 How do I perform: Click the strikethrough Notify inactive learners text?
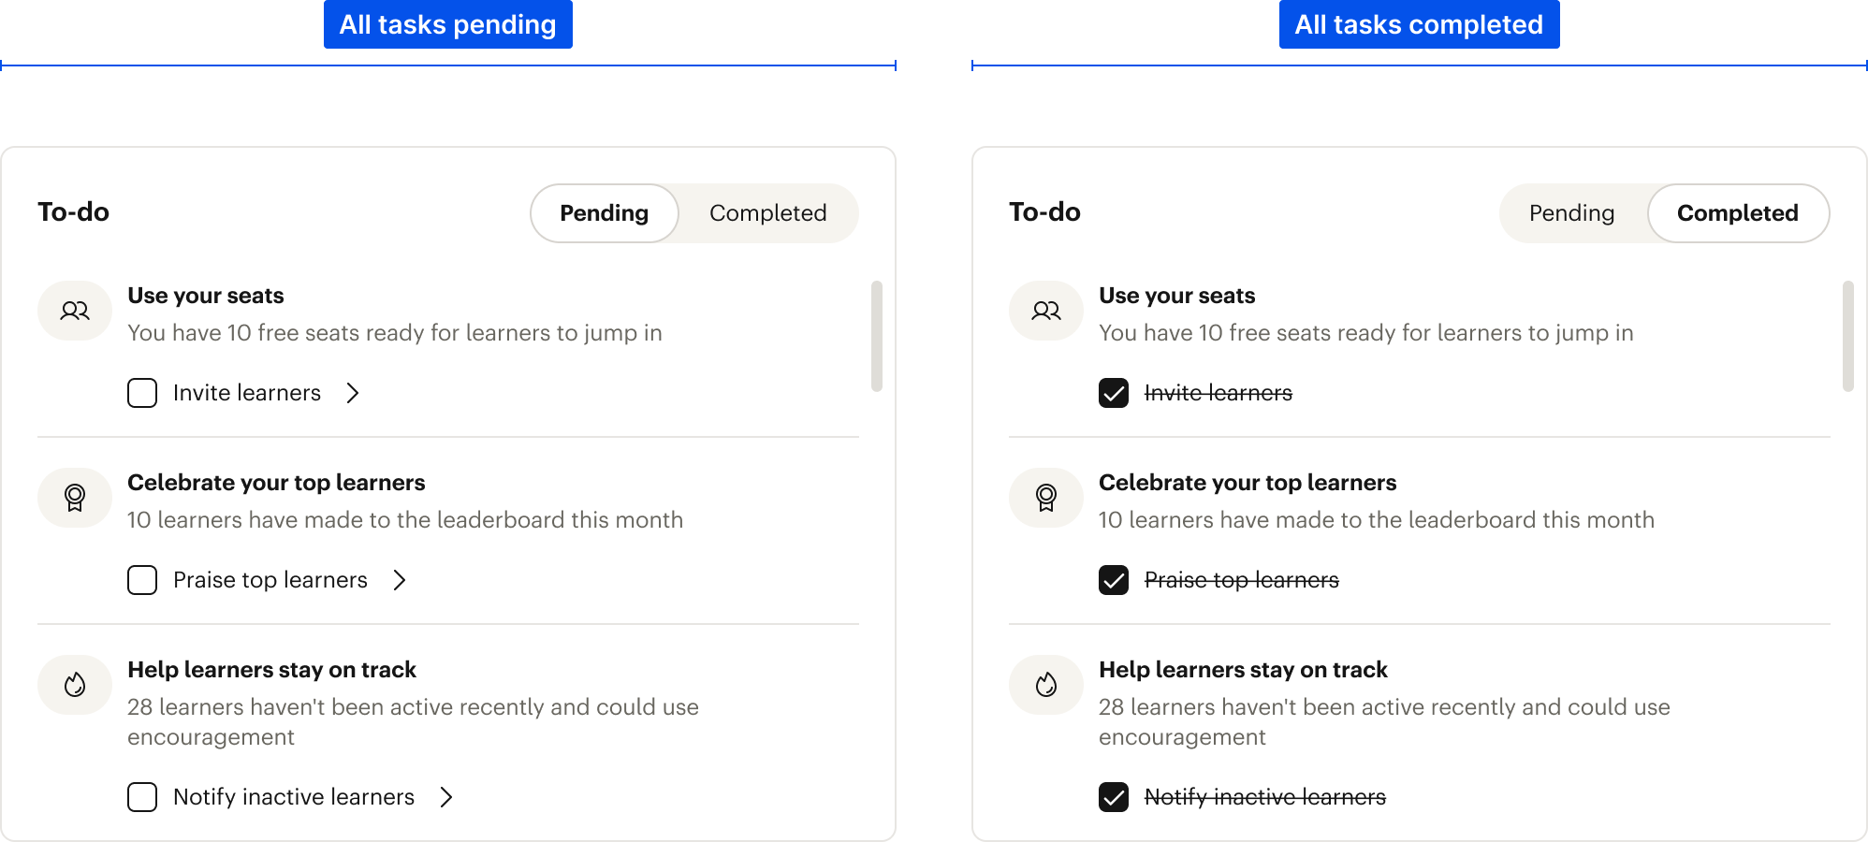[x=1265, y=797]
